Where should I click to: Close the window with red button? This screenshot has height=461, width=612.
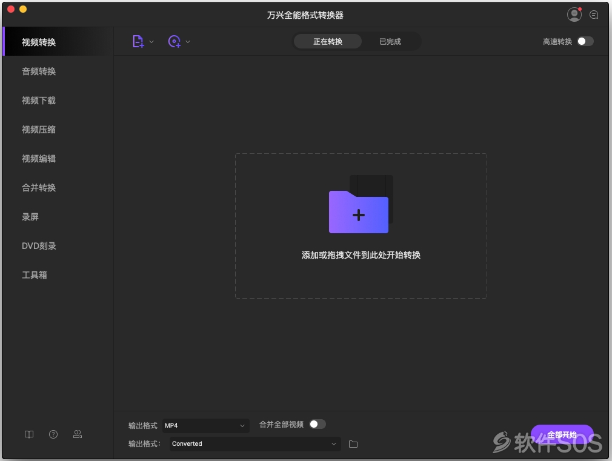11,9
